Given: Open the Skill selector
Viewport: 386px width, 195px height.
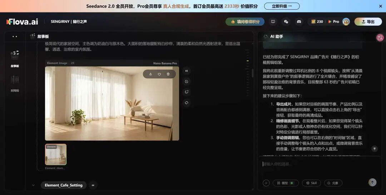Looking at the screenshot, I should coord(311,183).
